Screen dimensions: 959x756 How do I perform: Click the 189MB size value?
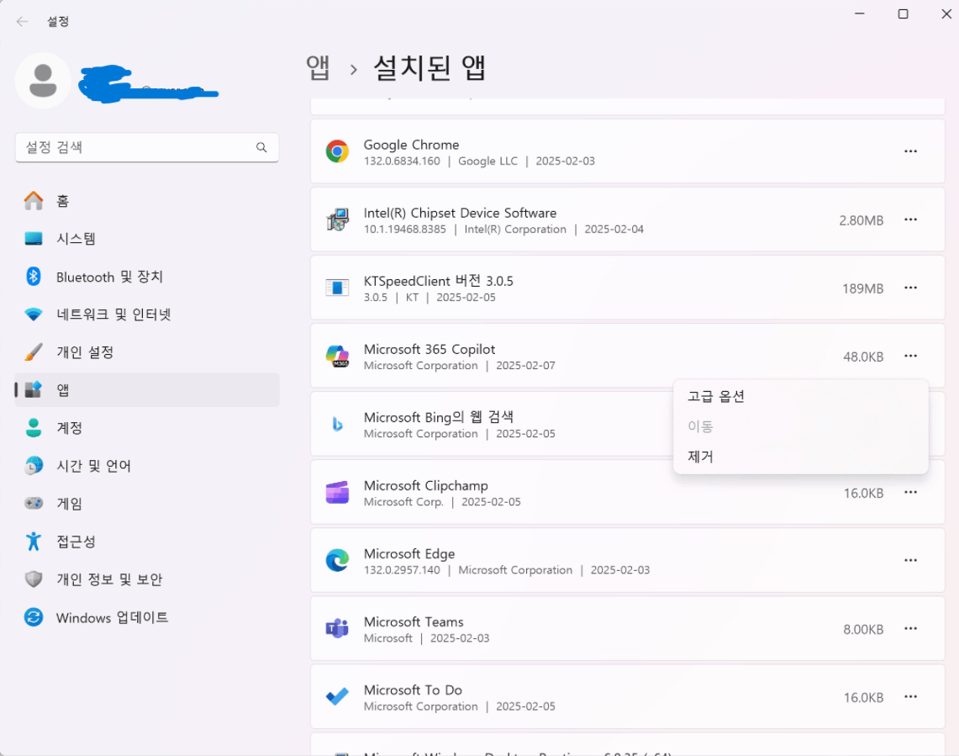pyautogui.click(x=862, y=288)
